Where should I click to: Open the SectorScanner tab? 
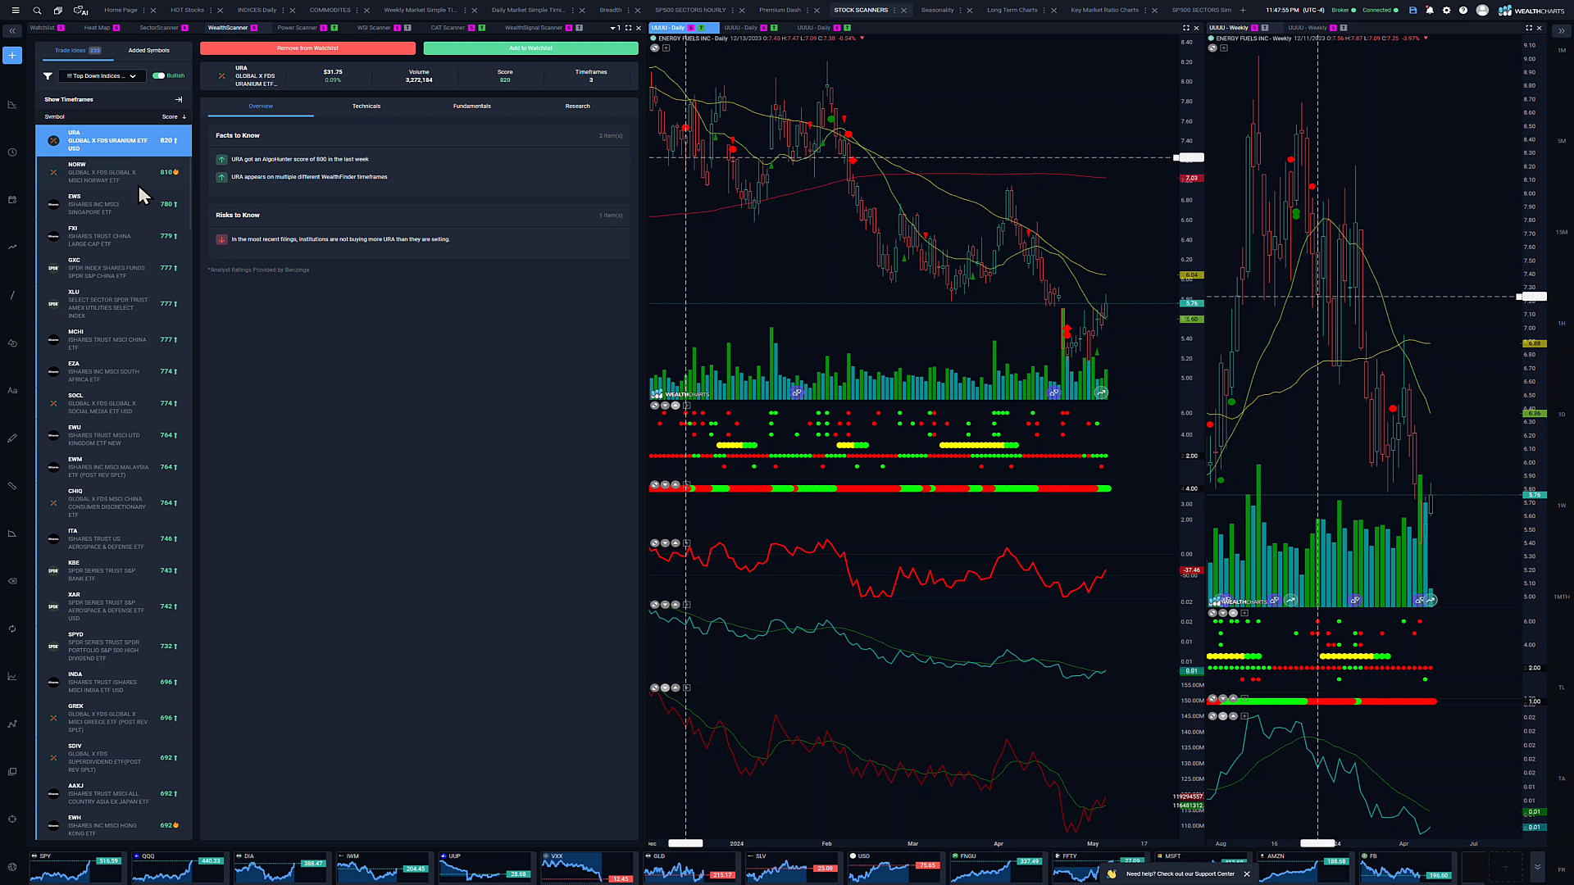point(159,28)
